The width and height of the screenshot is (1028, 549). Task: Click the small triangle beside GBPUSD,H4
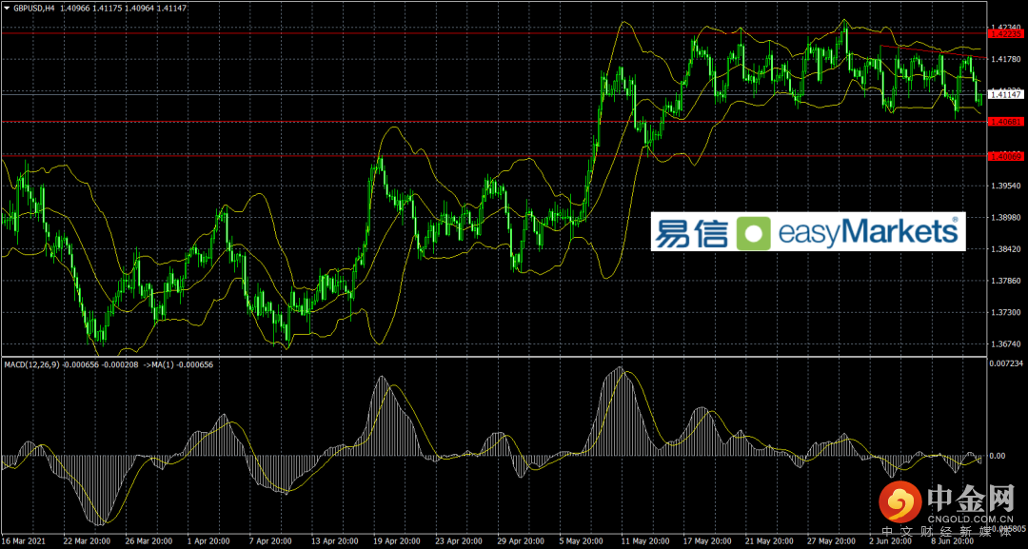click(7, 8)
